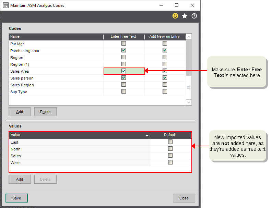Save the analysis code changes
This screenshot has width=272, height=208.
tap(16, 198)
